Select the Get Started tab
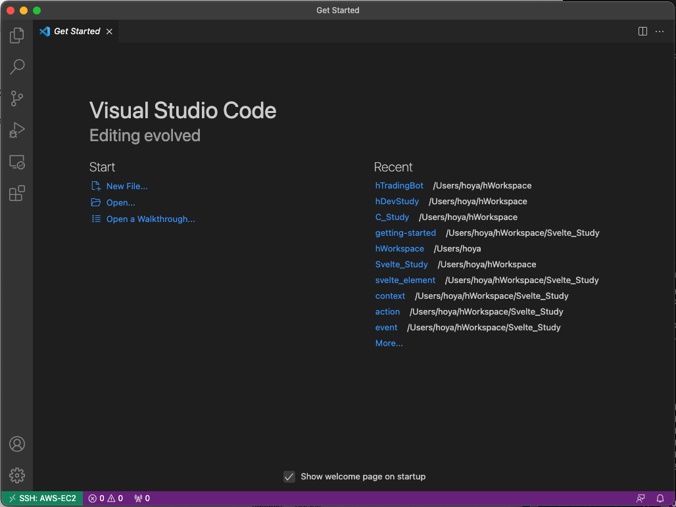 pyautogui.click(x=76, y=32)
